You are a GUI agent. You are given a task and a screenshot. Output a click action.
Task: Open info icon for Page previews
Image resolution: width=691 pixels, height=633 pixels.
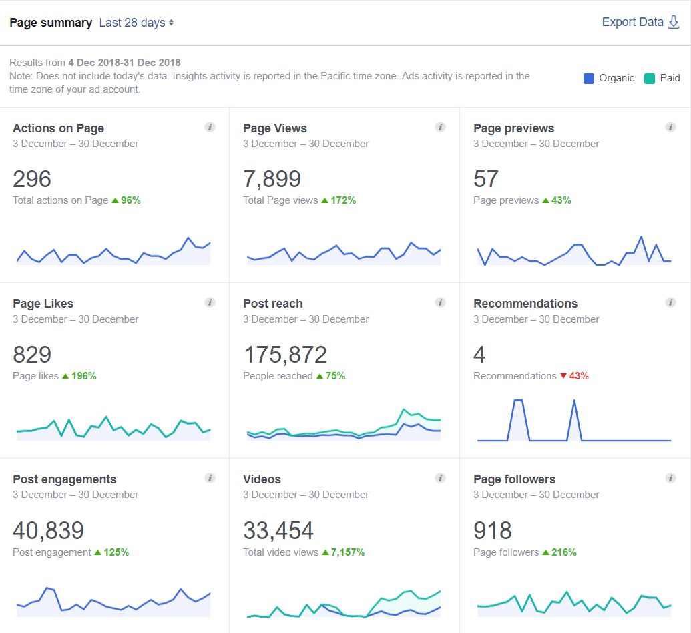tap(670, 127)
